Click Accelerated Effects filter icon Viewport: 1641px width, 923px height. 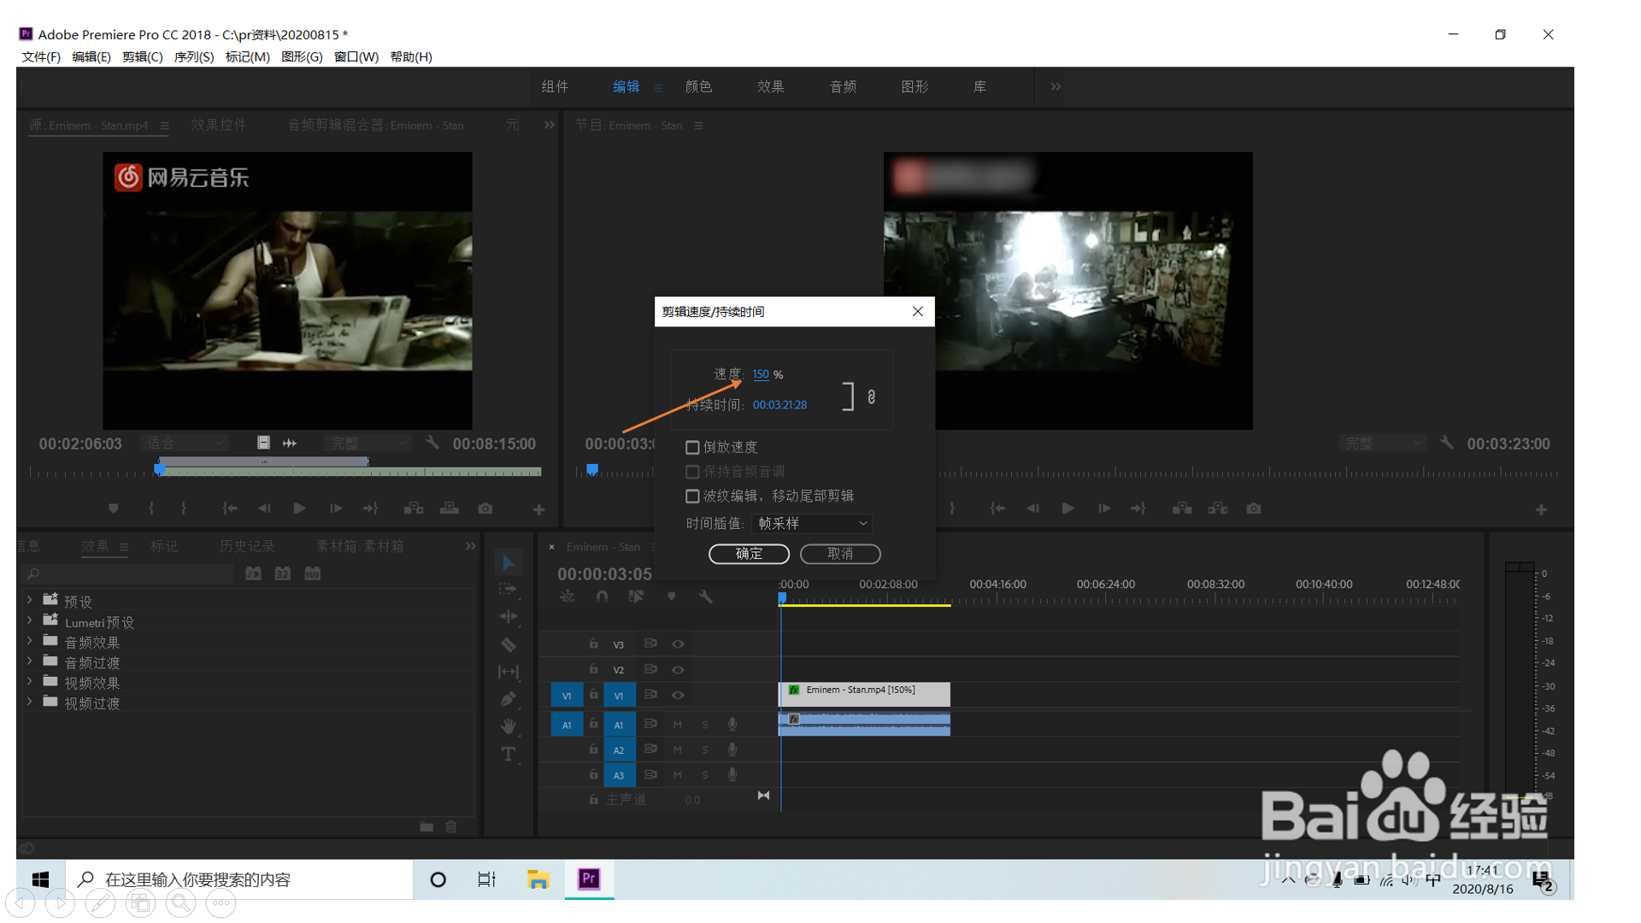(x=254, y=573)
